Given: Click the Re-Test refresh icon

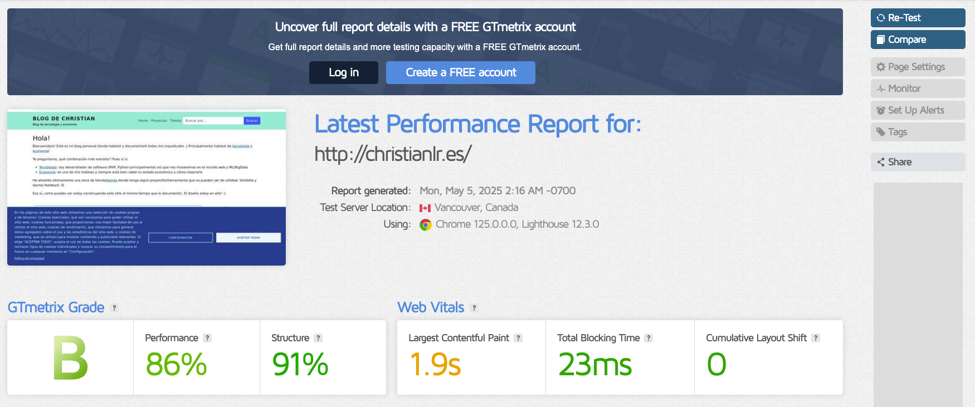Looking at the screenshot, I should (x=881, y=18).
